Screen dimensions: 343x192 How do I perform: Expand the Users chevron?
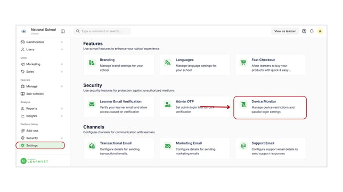[62, 49]
